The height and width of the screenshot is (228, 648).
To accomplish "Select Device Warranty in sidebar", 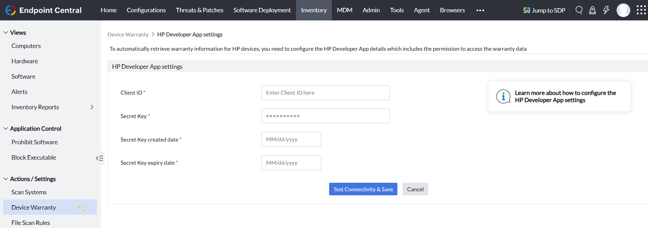I will click(50, 207).
